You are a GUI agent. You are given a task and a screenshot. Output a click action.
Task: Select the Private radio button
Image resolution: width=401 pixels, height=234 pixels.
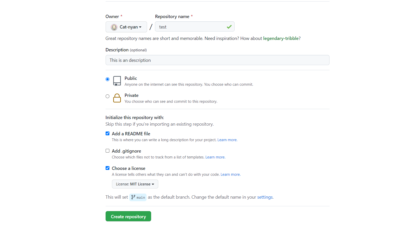click(108, 96)
